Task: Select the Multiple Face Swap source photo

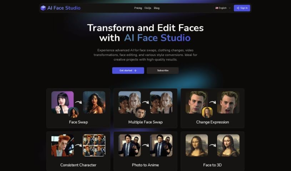Action: coord(130,102)
